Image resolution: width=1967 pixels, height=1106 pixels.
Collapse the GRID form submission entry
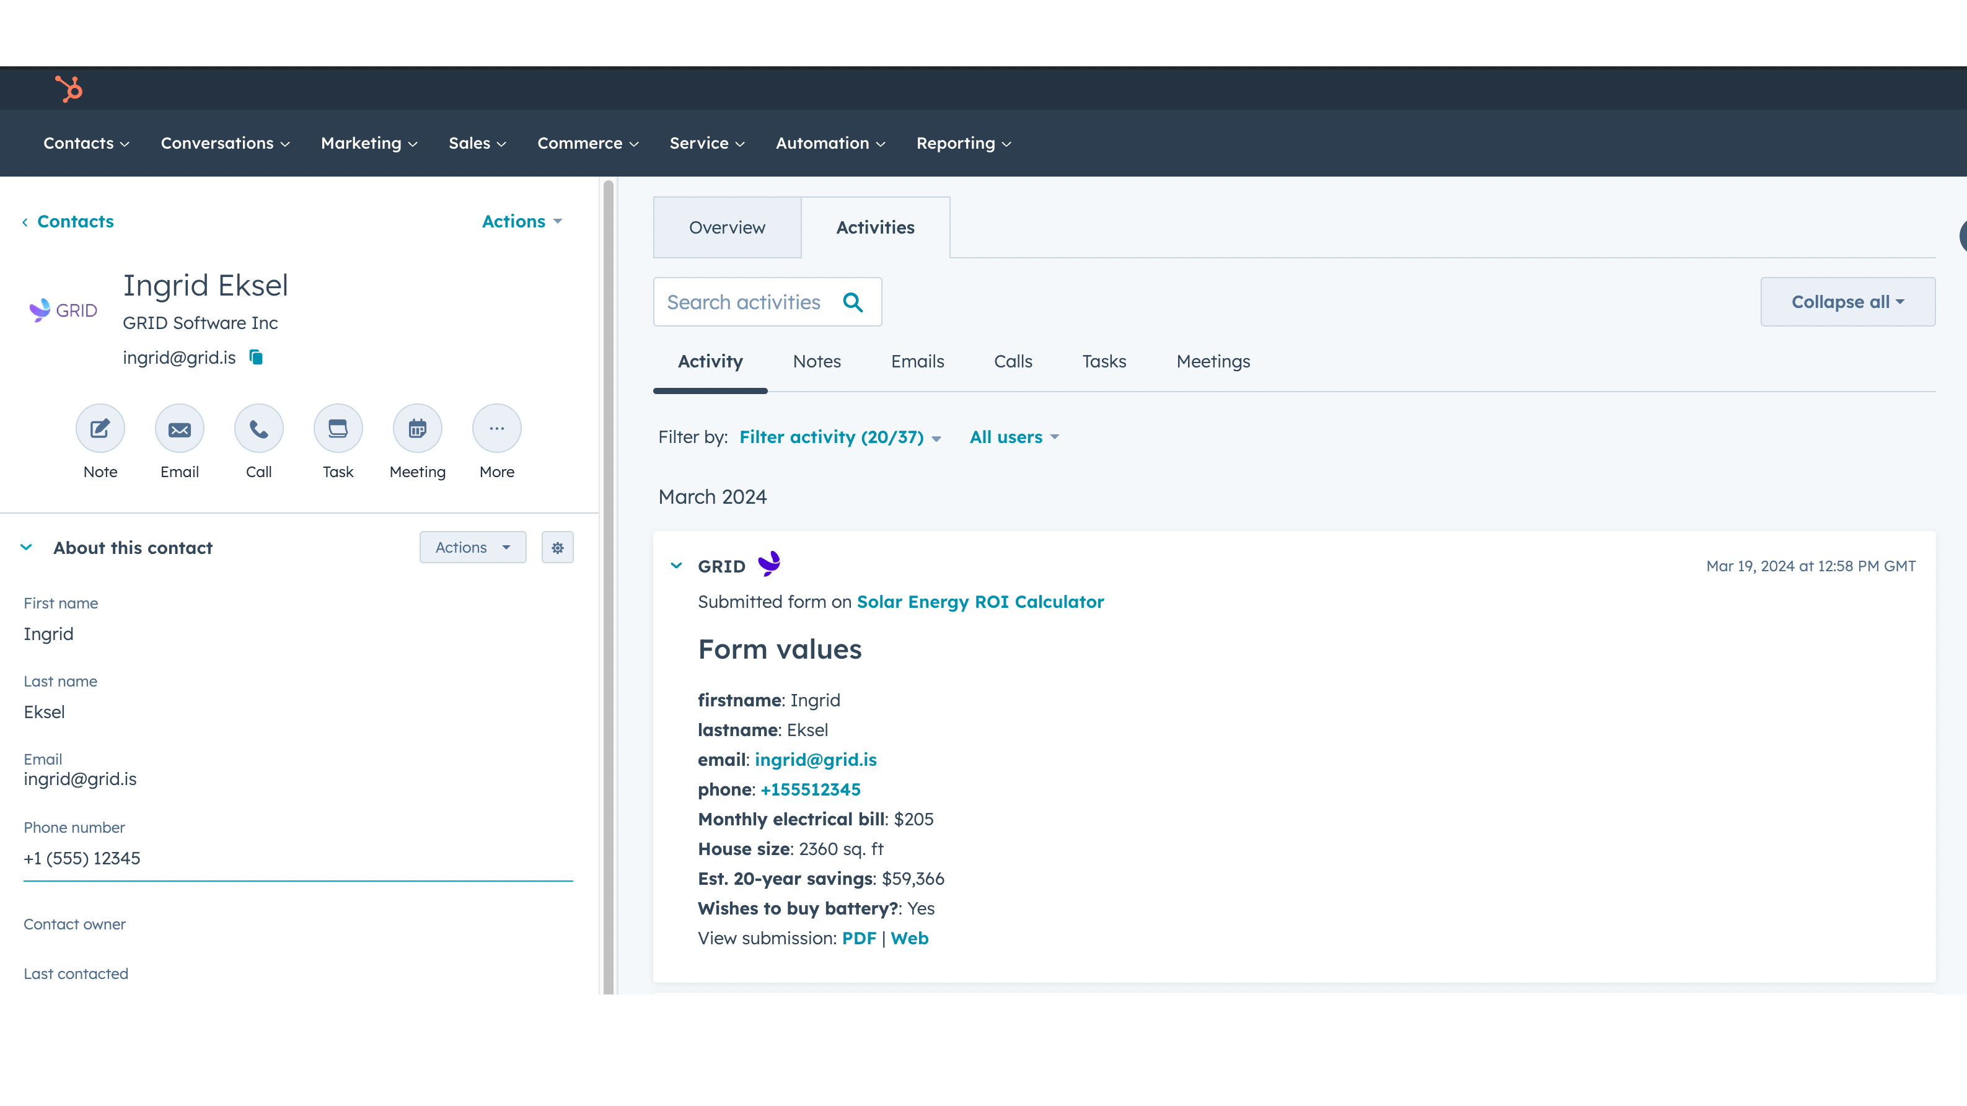[x=675, y=565]
